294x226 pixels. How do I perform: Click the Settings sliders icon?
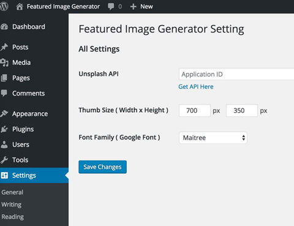pos(4,175)
